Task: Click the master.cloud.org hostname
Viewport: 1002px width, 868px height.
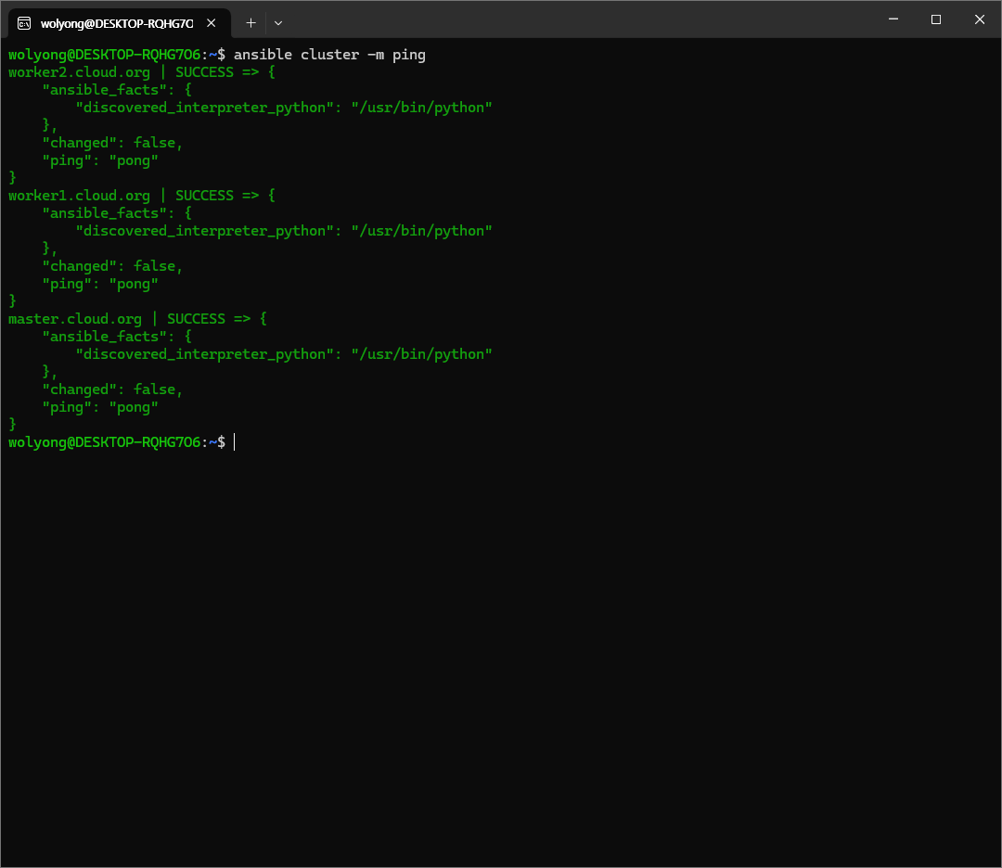Action: point(74,319)
